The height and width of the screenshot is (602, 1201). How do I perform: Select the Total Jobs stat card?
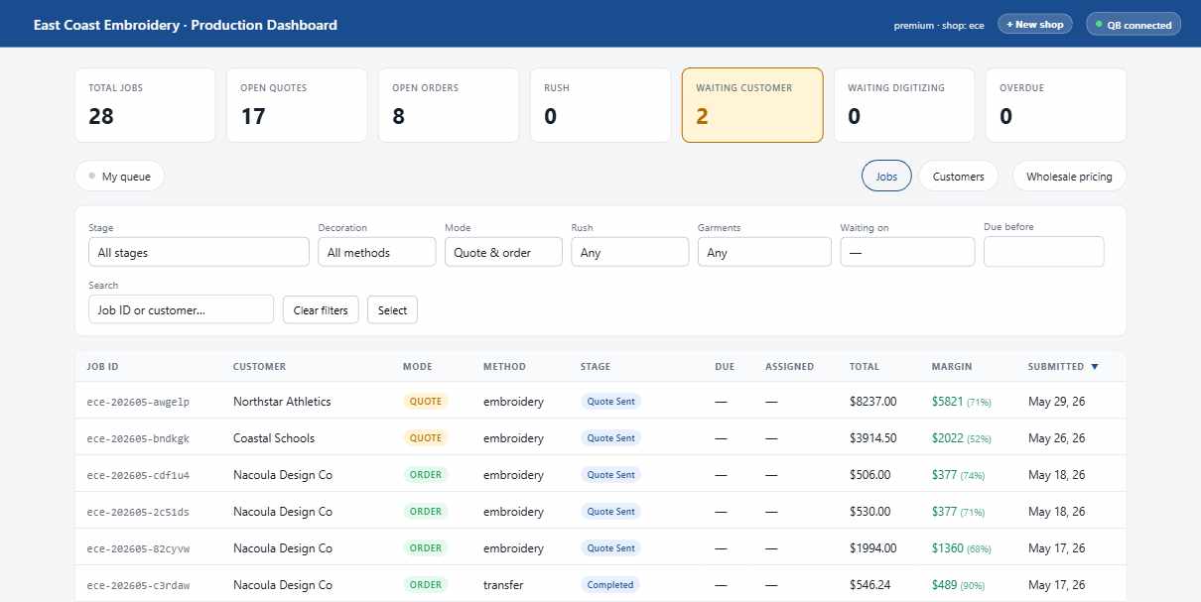coord(145,105)
